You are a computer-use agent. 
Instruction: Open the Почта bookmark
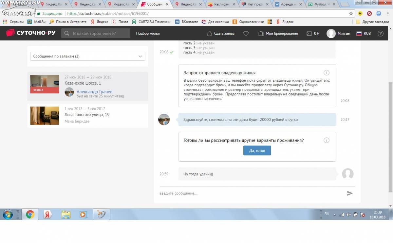point(120,22)
